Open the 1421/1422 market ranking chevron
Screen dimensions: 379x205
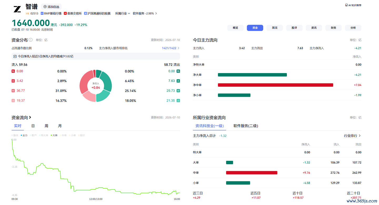pyautogui.click(x=178, y=48)
